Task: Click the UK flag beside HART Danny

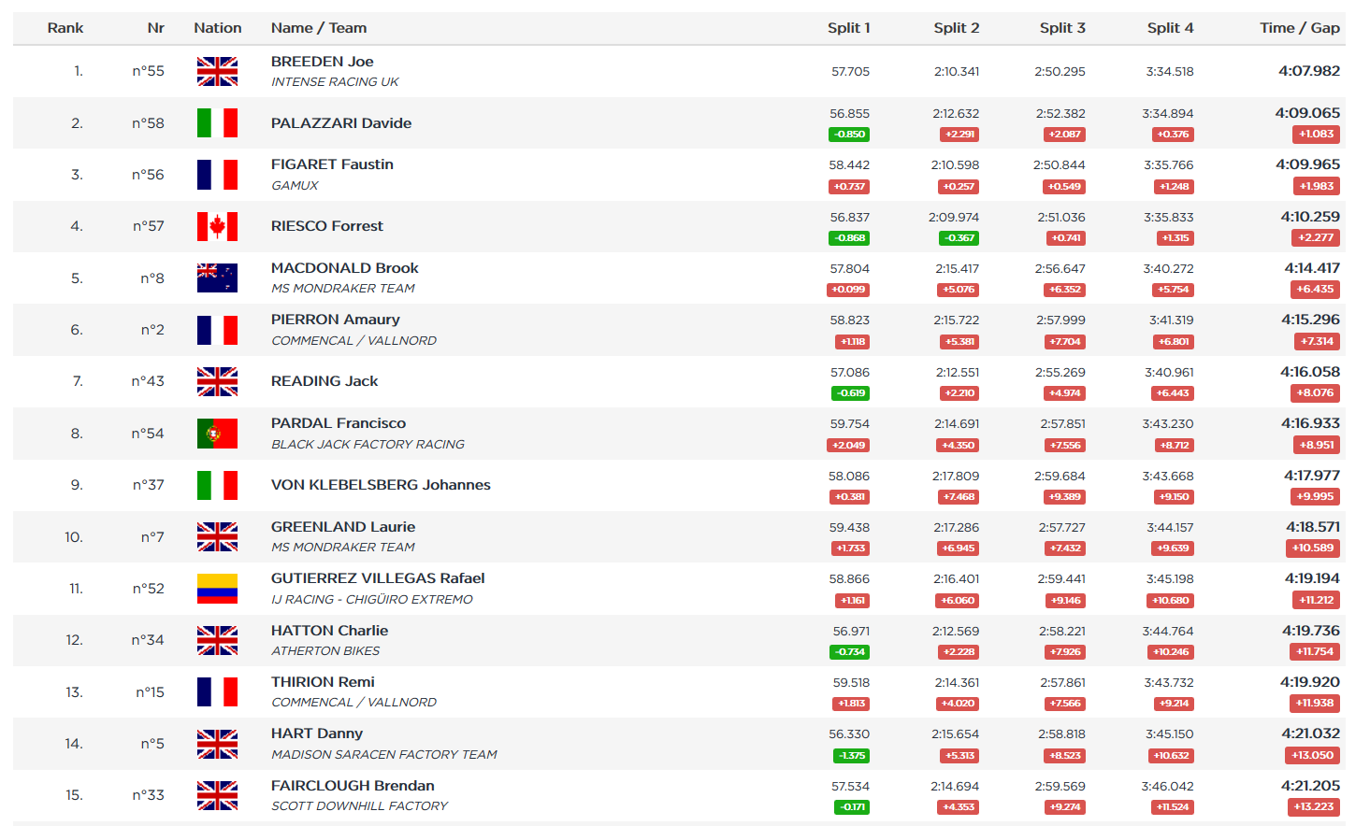Action: click(217, 744)
